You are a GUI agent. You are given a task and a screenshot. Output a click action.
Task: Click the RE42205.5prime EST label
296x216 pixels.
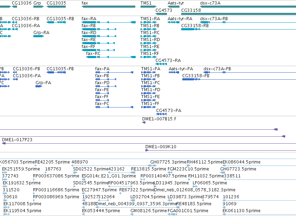[x=52, y=162]
